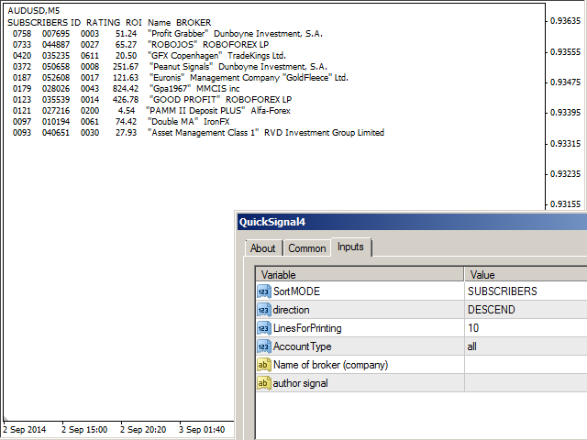The height and width of the screenshot is (440, 587).
Task: Click ROI value 824.42
Action: pos(126,89)
